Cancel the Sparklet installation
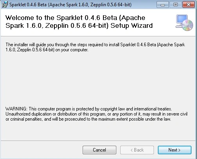This screenshot has width=197, height=159. 99,150
